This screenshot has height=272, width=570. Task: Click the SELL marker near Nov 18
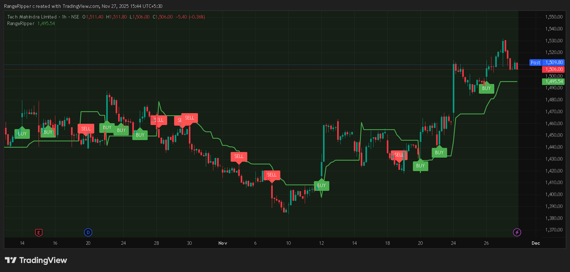pyautogui.click(x=399, y=155)
